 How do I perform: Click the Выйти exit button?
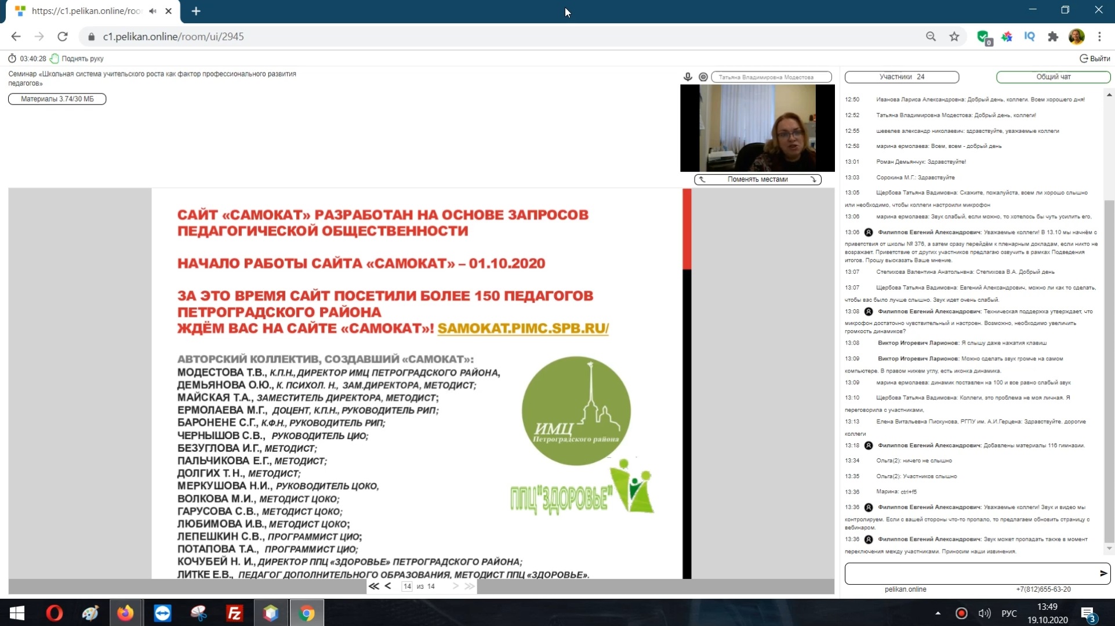[x=1095, y=59]
